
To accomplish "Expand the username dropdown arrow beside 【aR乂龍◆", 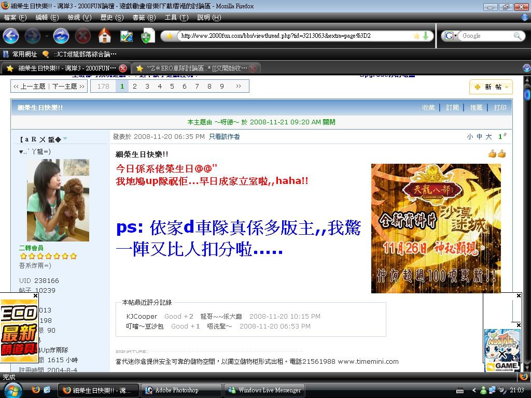I will pyautogui.click(x=65, y=139).
